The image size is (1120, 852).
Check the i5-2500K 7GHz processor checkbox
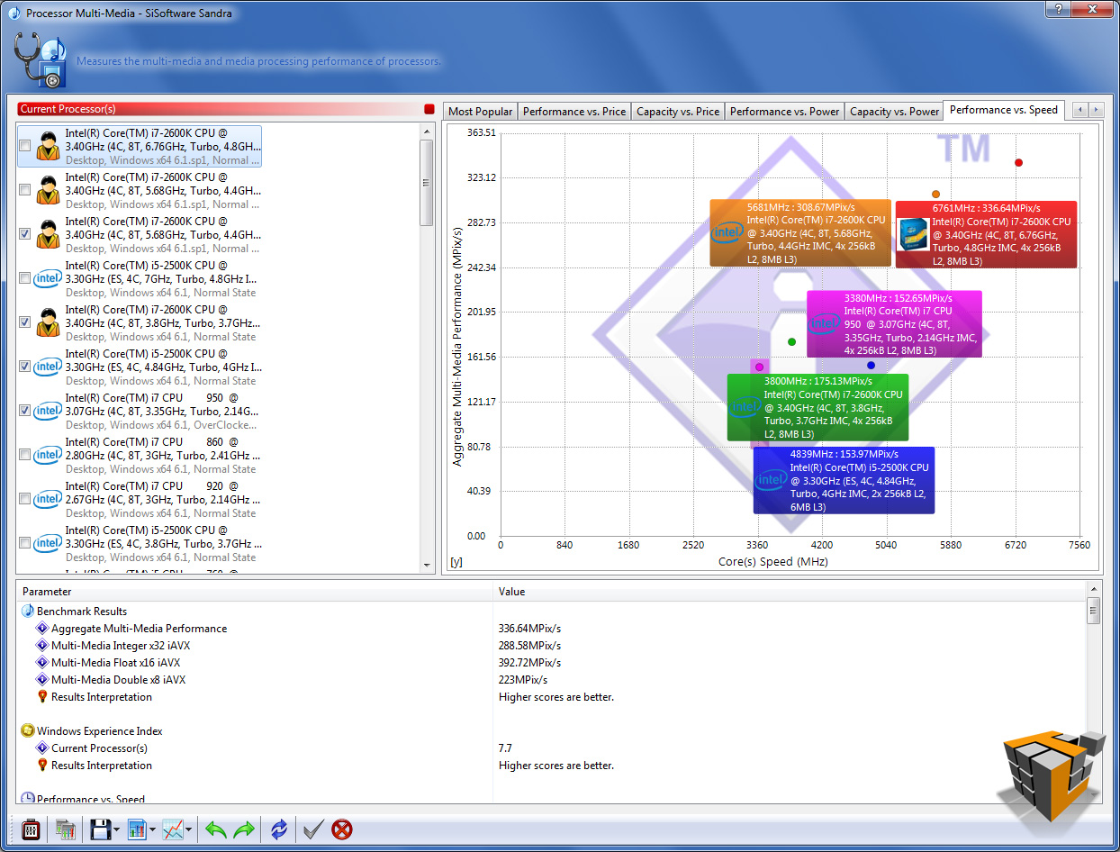pyautogui.click(x=24, y=278)
